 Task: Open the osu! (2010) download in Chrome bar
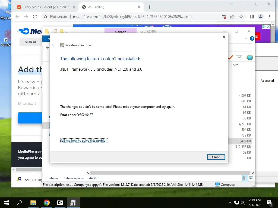(x=30, y=180)
